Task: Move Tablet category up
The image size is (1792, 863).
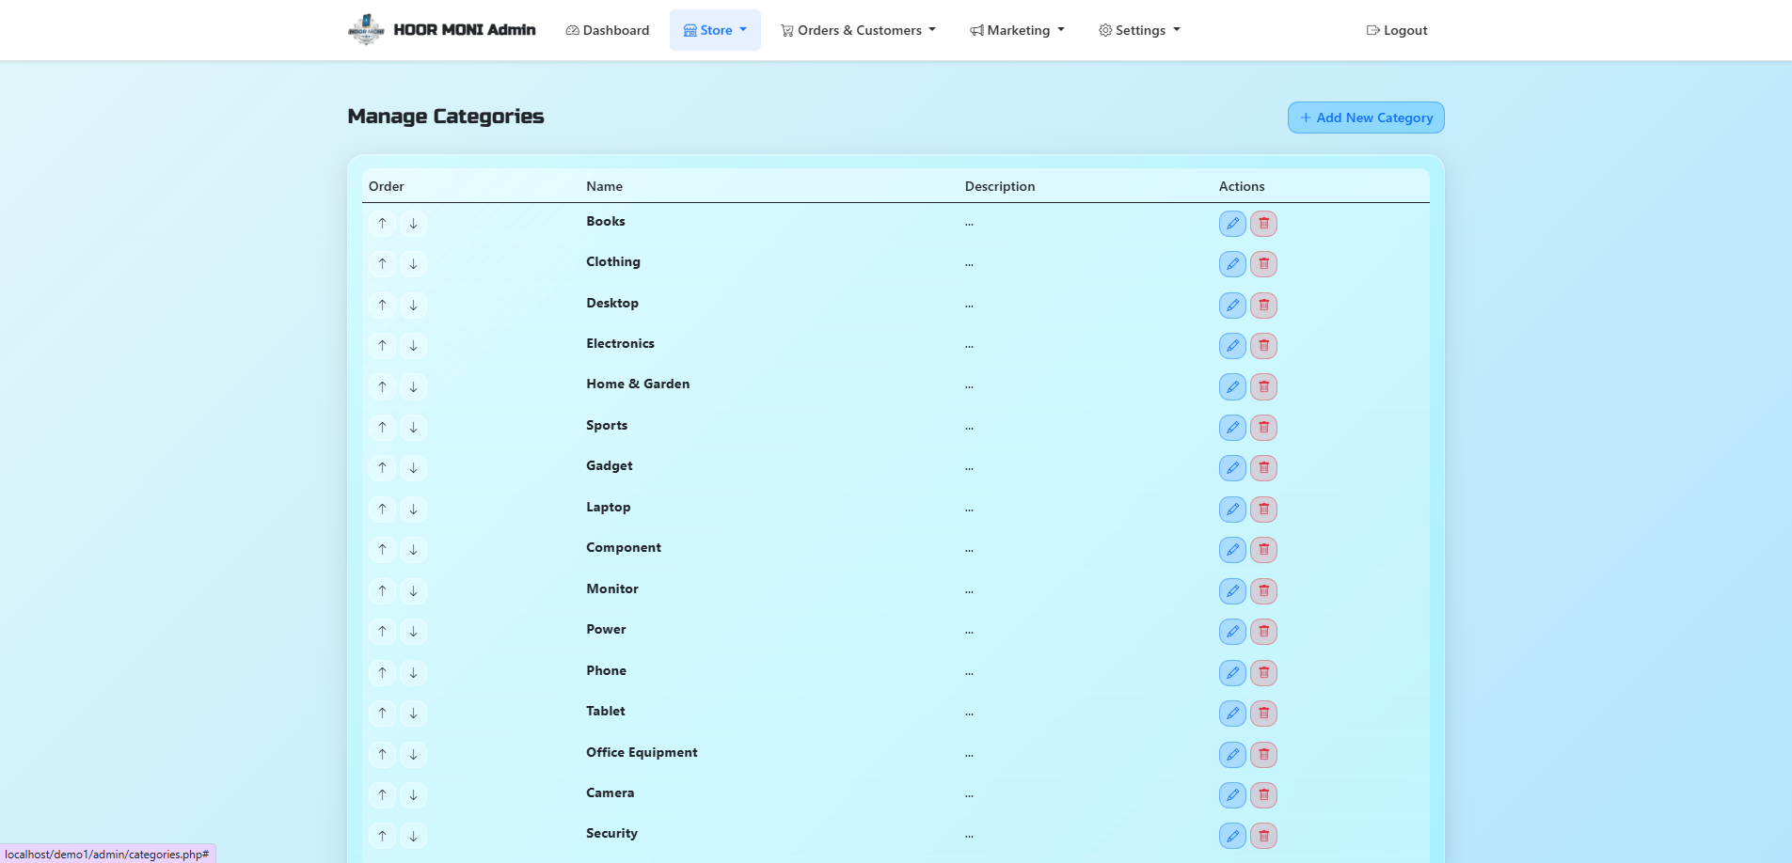Action: (382, 714)
